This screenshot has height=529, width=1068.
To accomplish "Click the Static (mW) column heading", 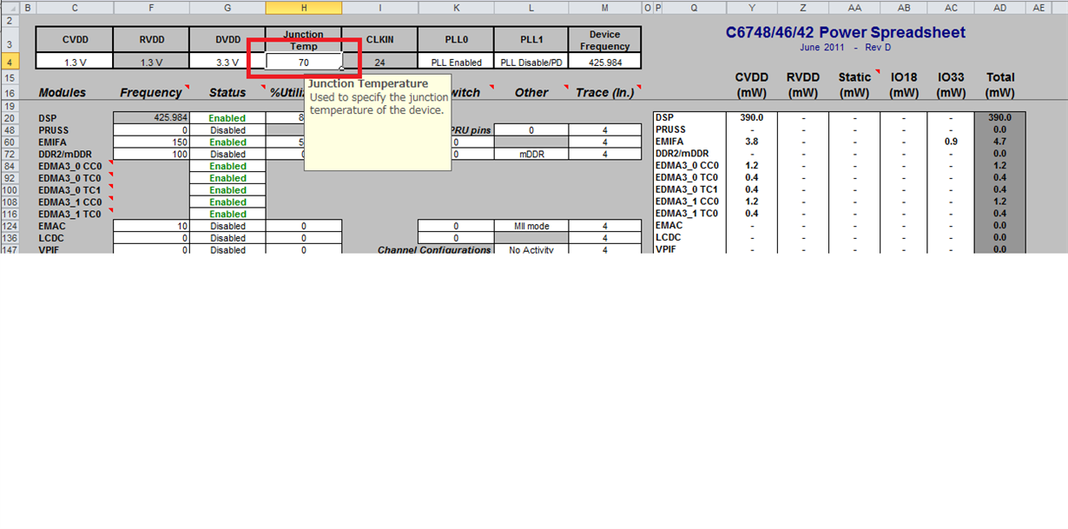I will coord(854,84).
